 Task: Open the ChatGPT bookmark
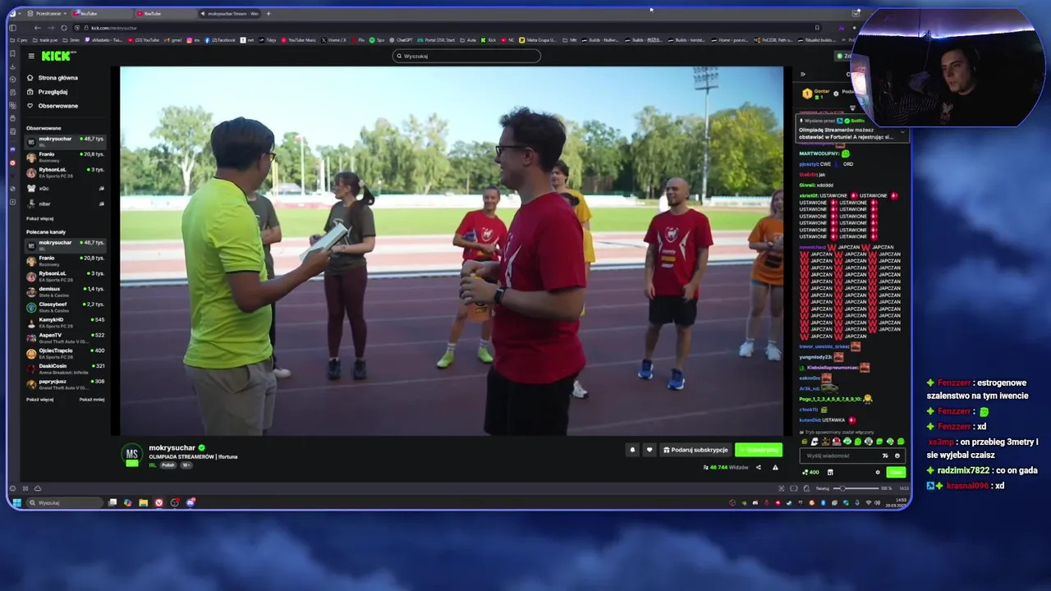(x=401, y=39)
